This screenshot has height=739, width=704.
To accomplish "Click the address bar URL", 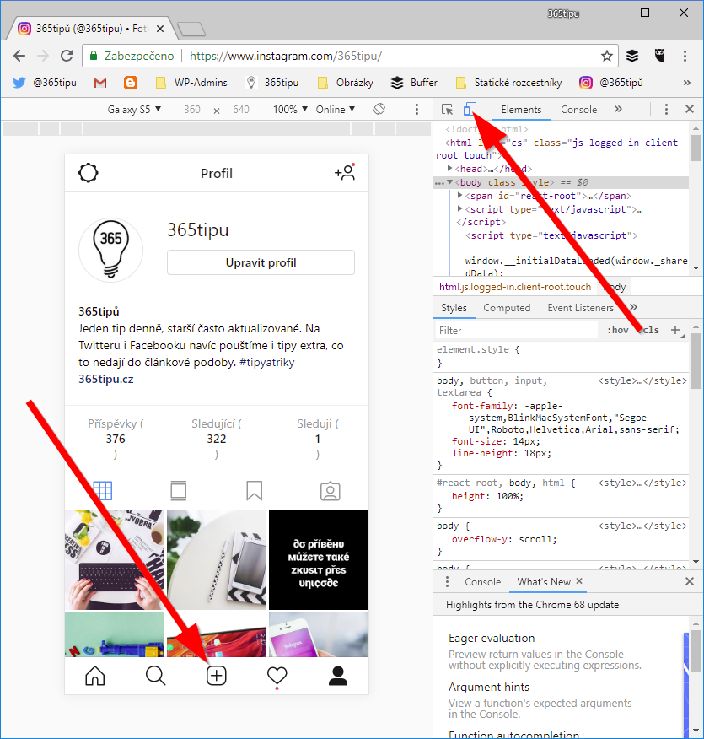I will pyautogui.click(x=285, y=56).
